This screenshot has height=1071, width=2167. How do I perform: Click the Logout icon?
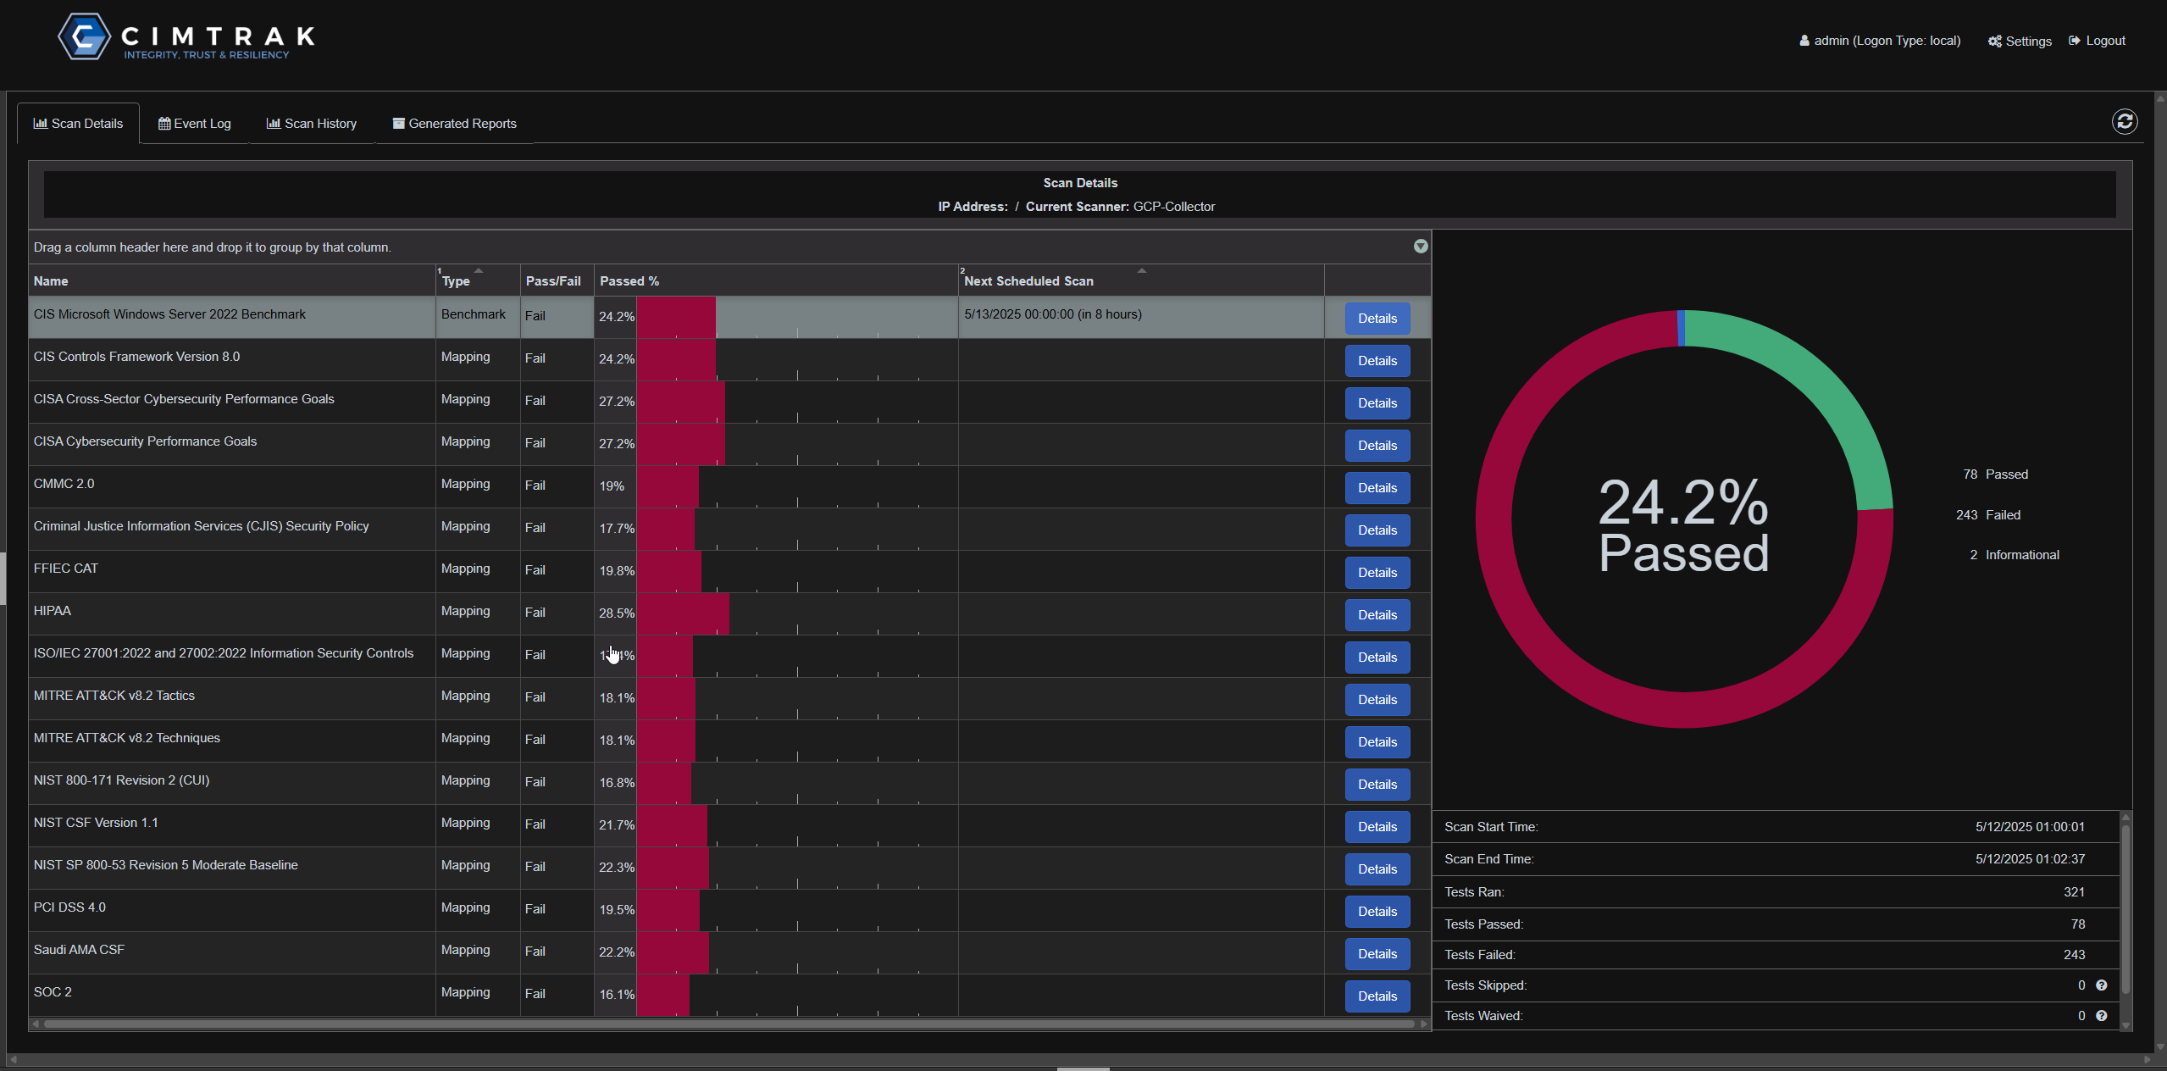[x=2074, y=41]
